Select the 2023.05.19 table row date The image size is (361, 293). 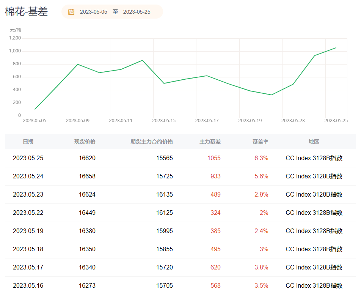click(x=28, y=231)
